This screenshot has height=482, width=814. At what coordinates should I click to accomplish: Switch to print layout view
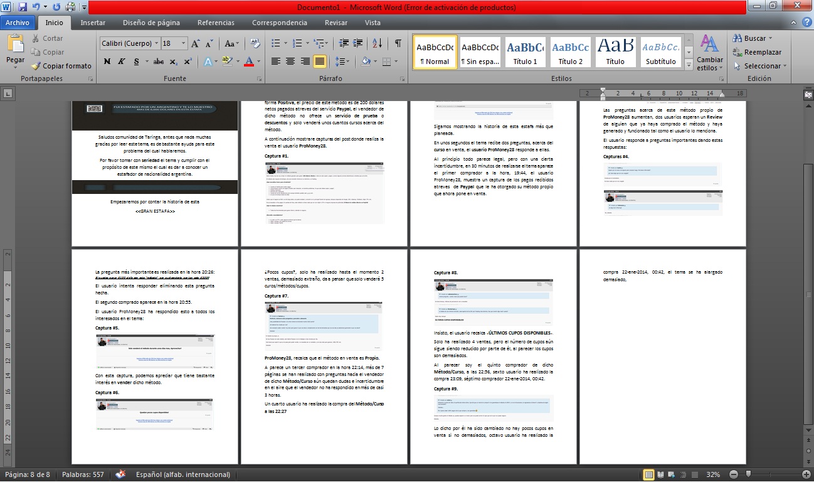649,474
